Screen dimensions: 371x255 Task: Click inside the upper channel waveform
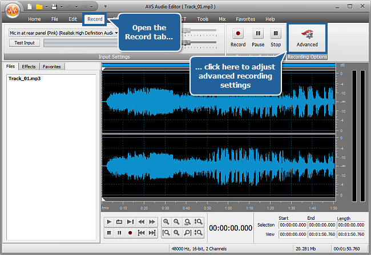click(219, 102)
